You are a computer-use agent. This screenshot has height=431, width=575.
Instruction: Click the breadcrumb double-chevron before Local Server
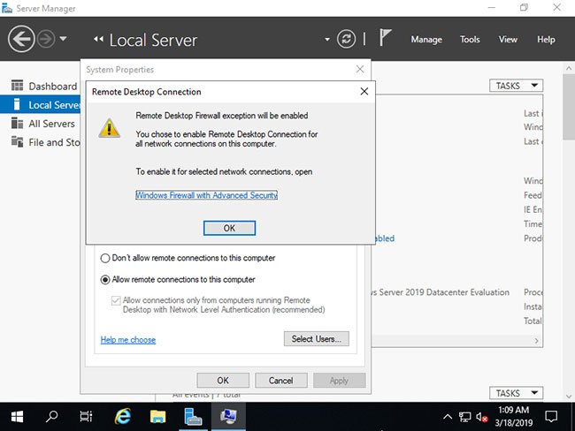[x=98, y=39]
